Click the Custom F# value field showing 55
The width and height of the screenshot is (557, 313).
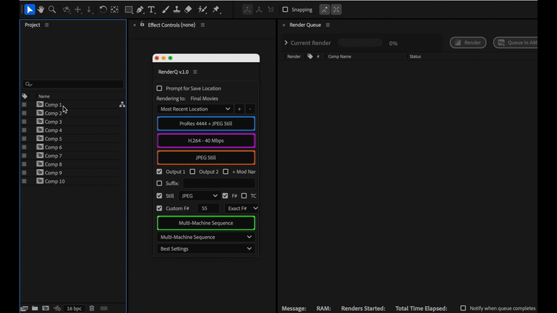(208, 208)
